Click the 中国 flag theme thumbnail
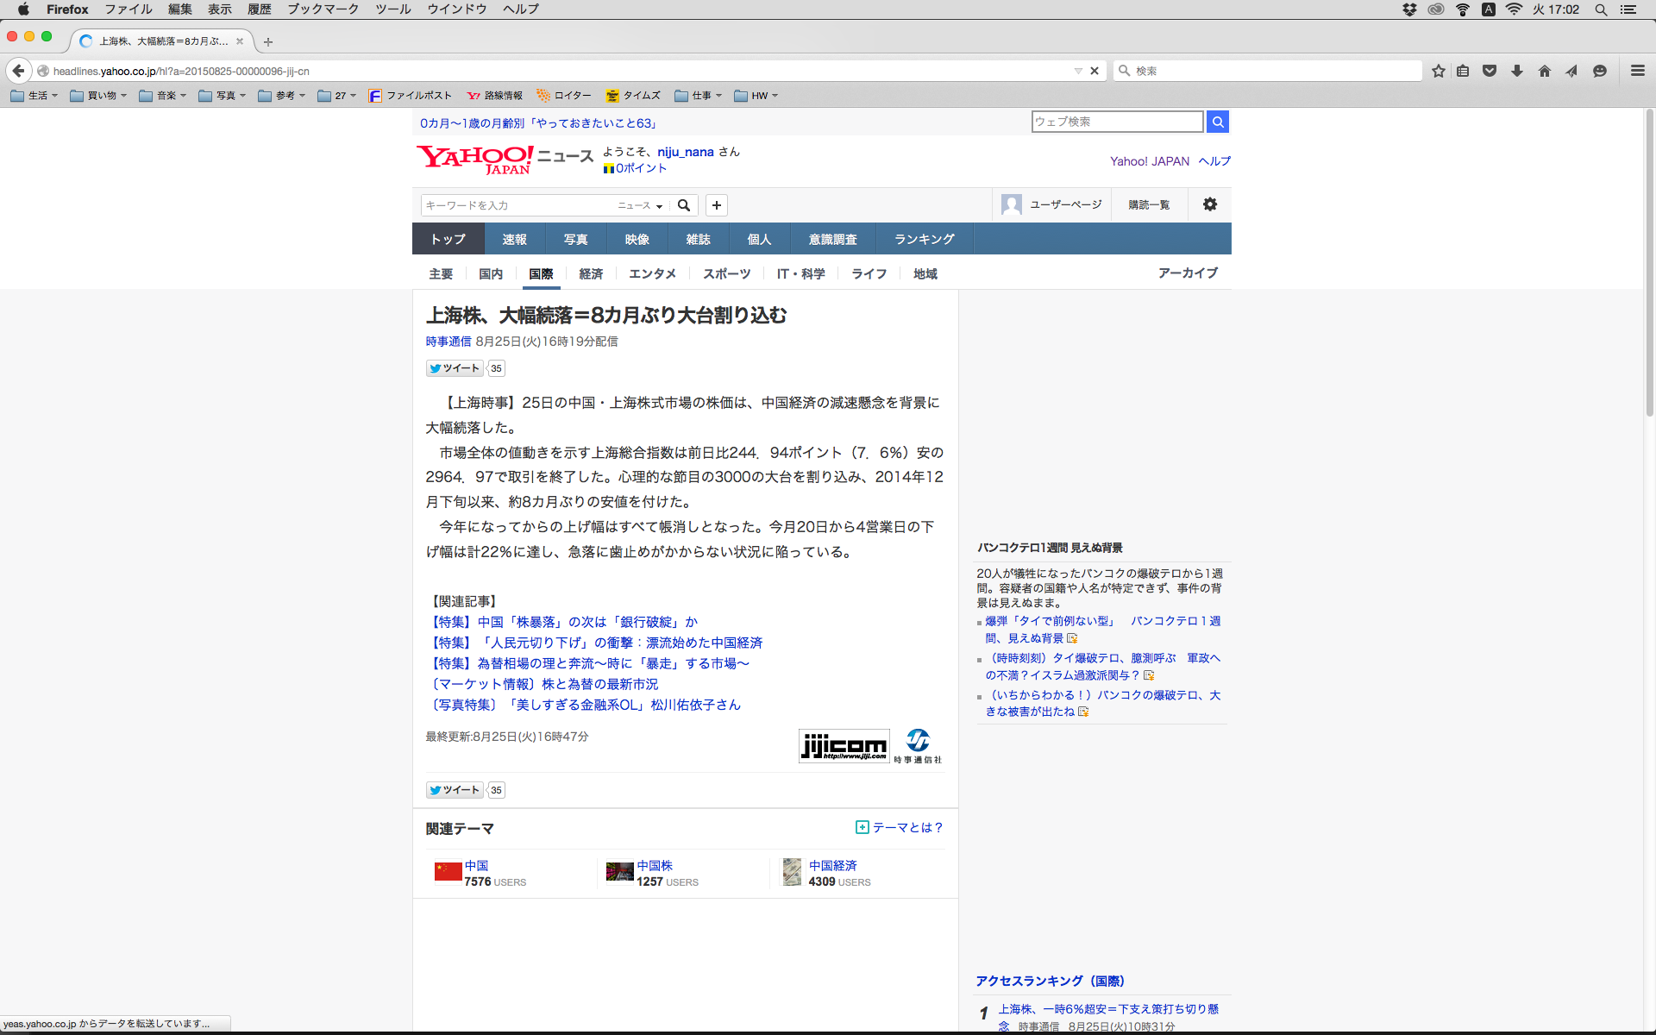 coord(448,873)
